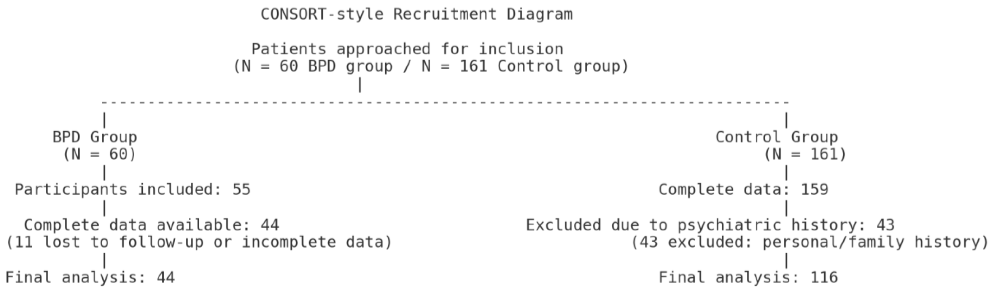The width and height of the screenshot is (996, 296).
Task: Select 'Final analysis: 44' text
Action: [90, 278]
